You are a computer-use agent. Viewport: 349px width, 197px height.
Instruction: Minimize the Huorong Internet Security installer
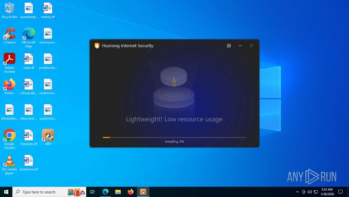click(x=240, y=46)
